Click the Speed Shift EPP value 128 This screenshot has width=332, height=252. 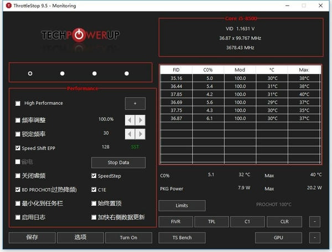[106, 147]
